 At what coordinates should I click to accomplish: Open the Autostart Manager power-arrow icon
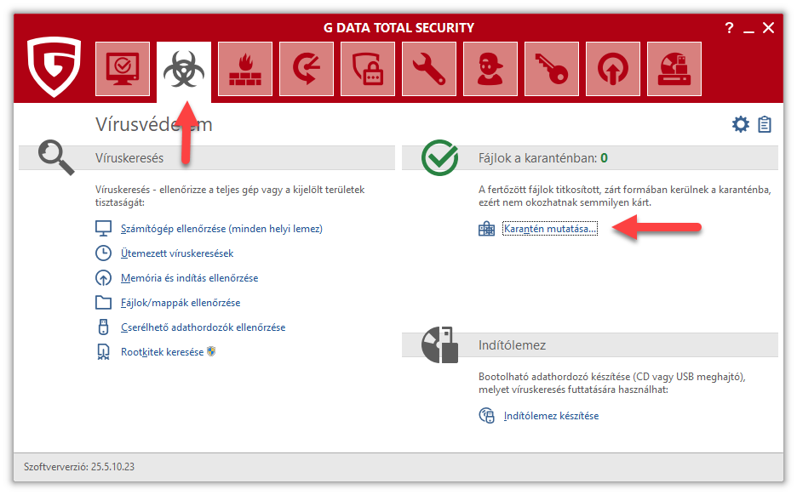pos(613,69)
